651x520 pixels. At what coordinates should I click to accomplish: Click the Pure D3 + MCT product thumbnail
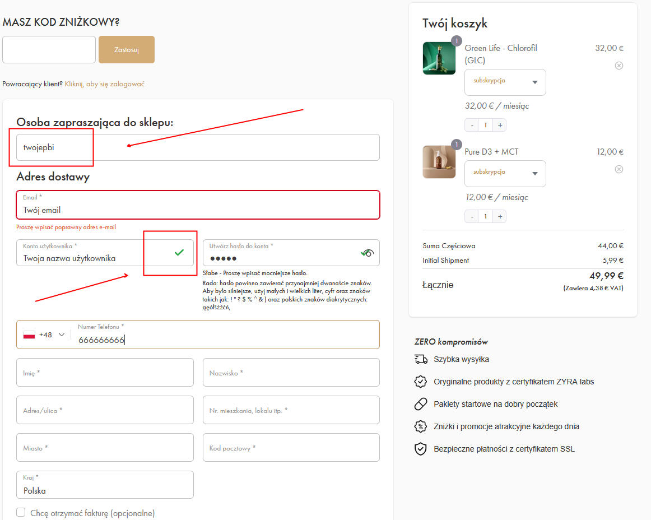439,162
